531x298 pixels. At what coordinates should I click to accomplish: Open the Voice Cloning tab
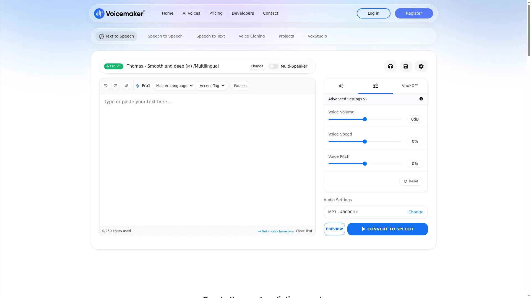click(x=252, y=36)
